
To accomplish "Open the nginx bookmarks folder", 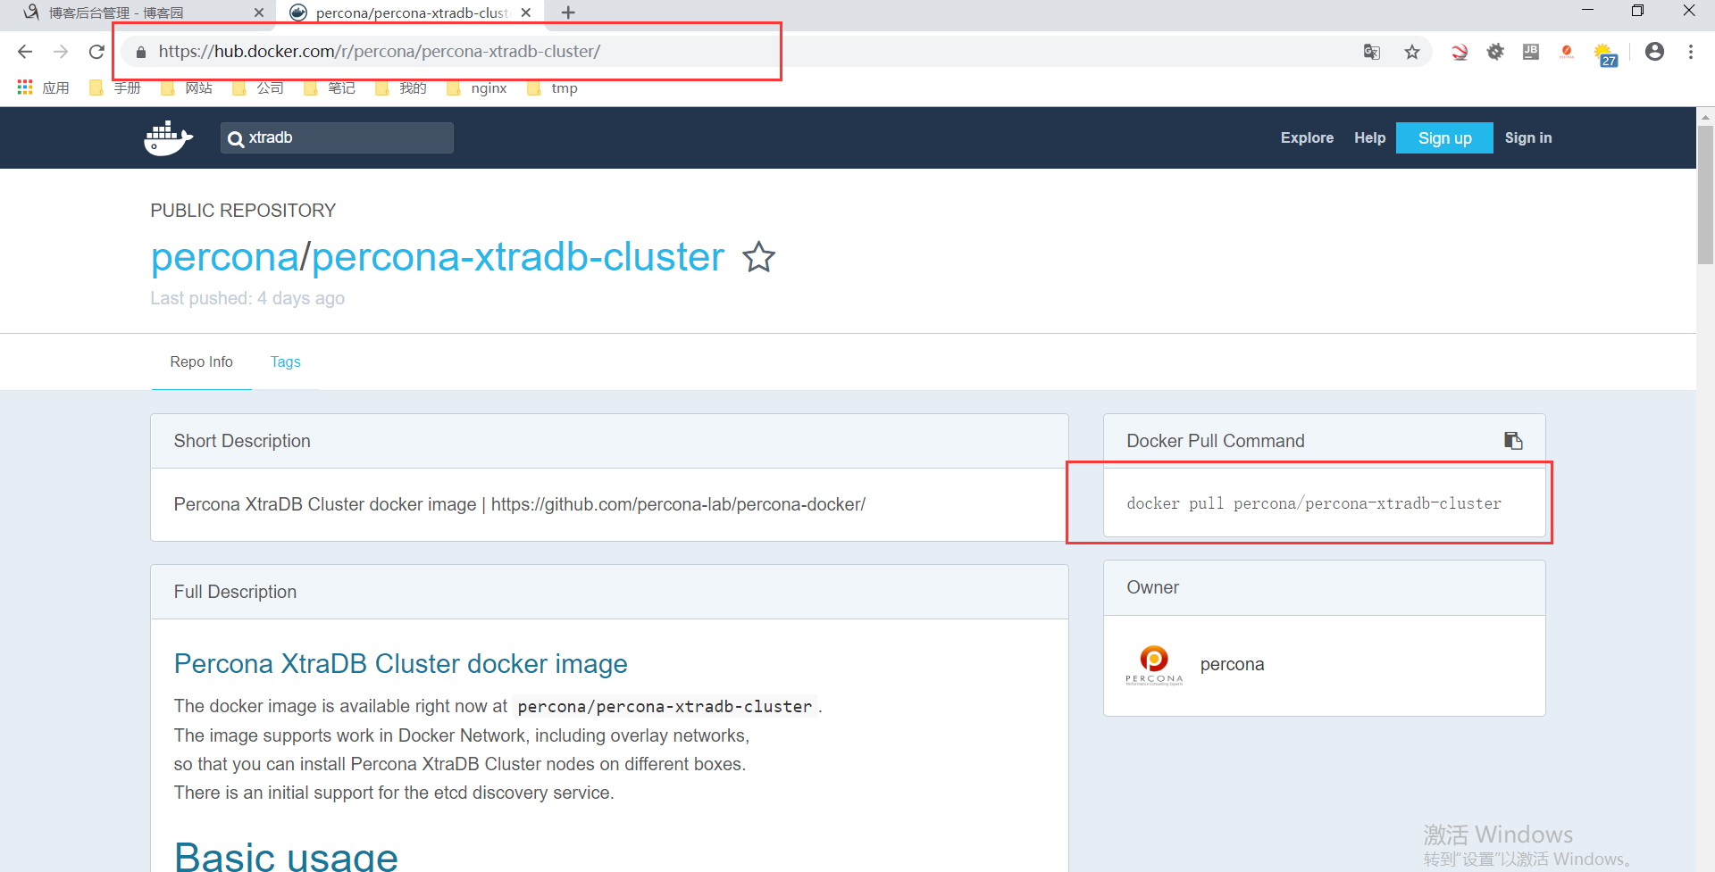I will coord(477,87).
